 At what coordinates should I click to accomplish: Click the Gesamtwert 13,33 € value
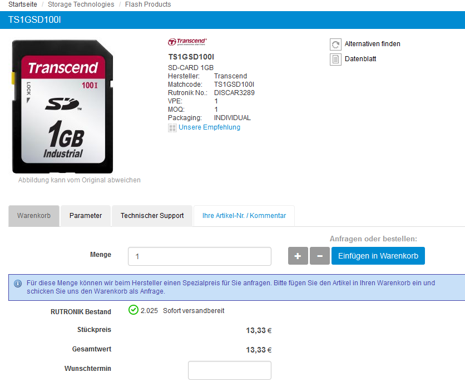coord(259,350)
